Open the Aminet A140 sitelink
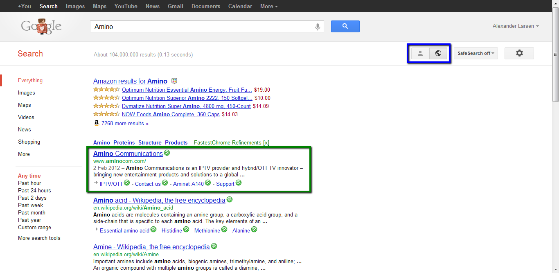The width and height of the screenshot is (559, 273). point(188,184)
